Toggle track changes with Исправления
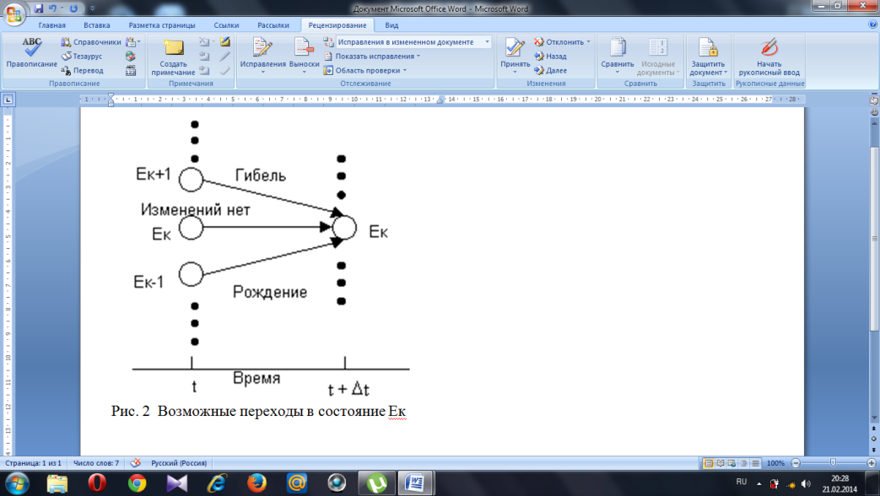The height and width of the screenshot is (496, 880). (262, 56)
